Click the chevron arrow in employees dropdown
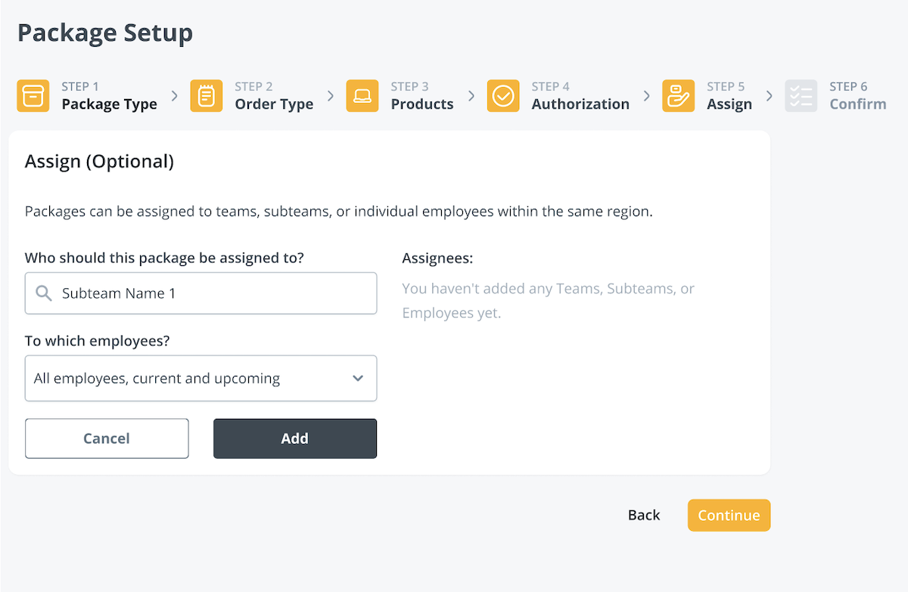Image resolution: width=908 pixels, height=592 pixels. (x=358, y=378)
